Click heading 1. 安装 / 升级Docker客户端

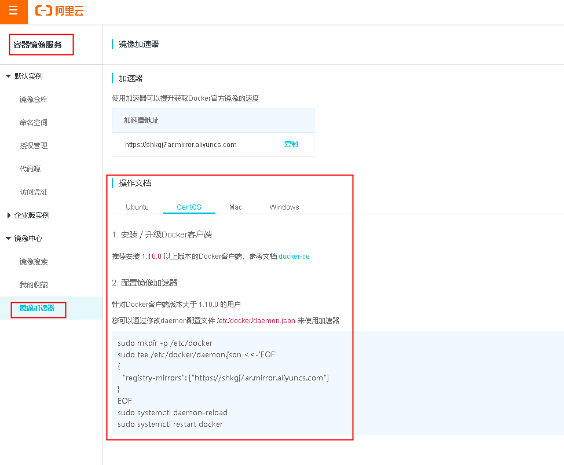click(x=162, y=235)
